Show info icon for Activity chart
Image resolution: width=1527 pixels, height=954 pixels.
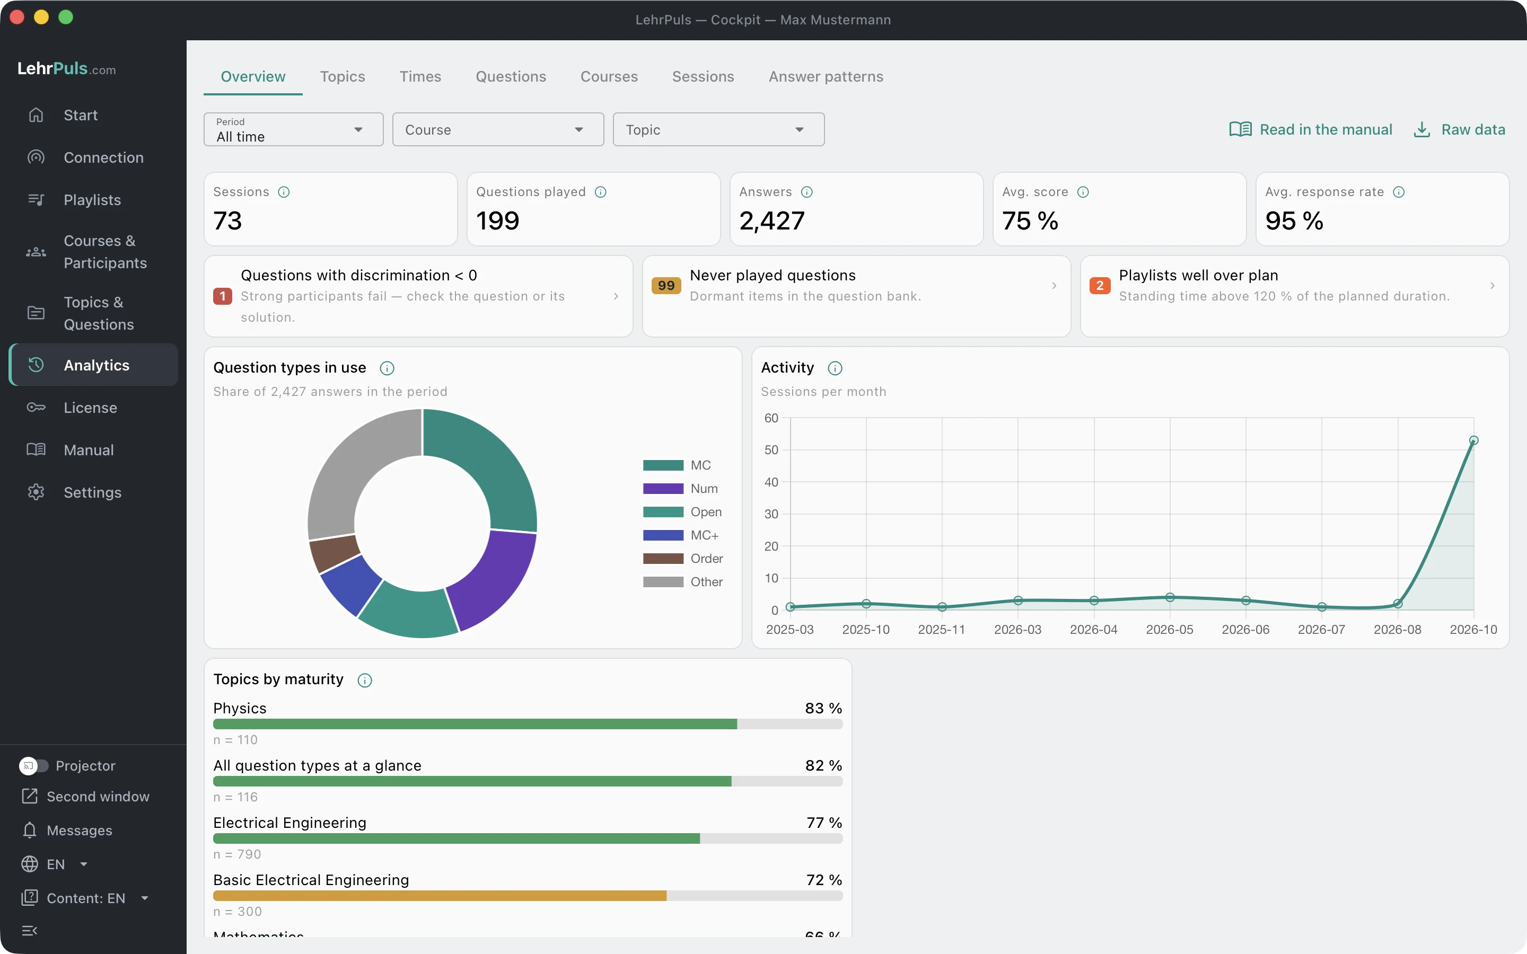coord(835,368)
